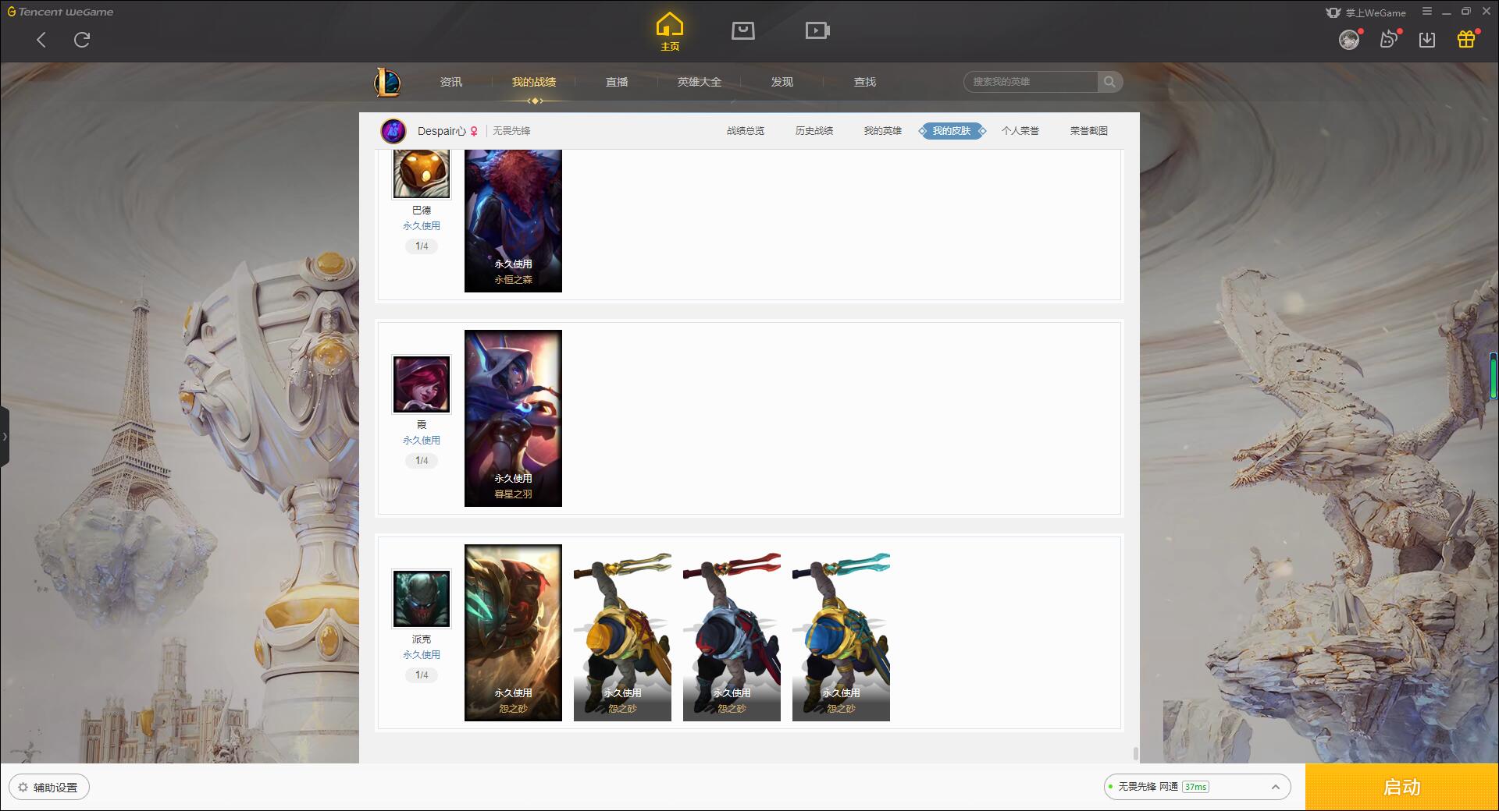This screenshot has width=1499, height=811.
Task: Open the 个人荣誉 sub-tab
Action: pos(1020,131)
